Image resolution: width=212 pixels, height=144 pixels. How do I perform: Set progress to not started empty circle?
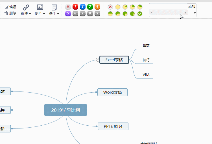pos(118,7)
